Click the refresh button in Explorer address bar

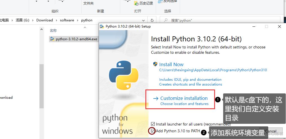tap(152, 20)
